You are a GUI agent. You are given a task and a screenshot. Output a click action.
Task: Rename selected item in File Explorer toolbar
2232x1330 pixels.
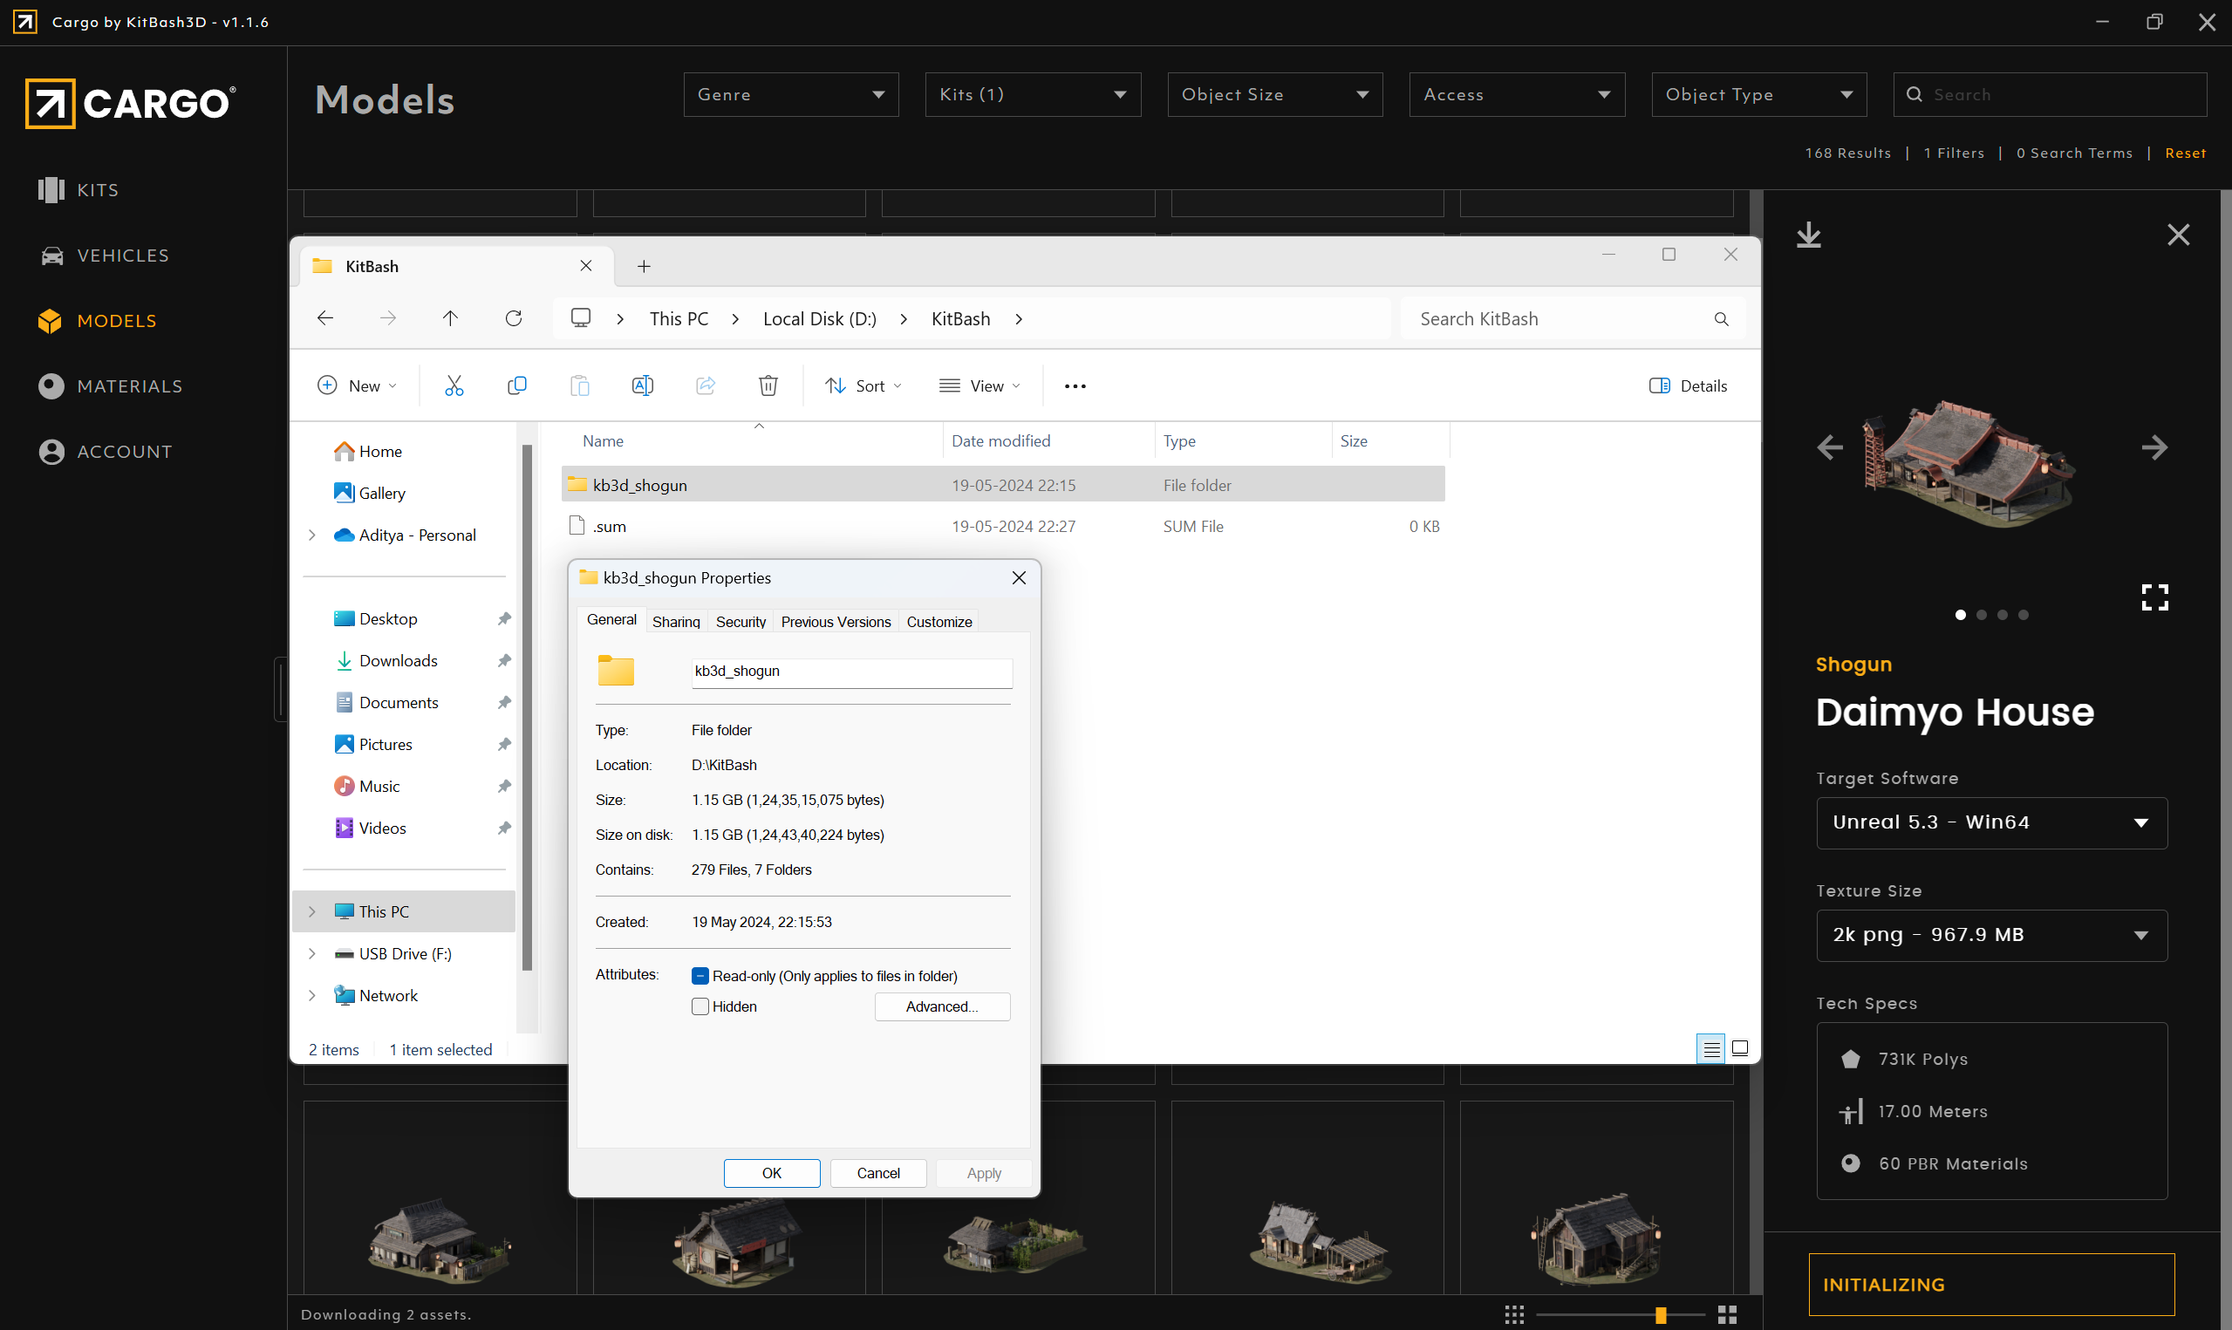643,385
